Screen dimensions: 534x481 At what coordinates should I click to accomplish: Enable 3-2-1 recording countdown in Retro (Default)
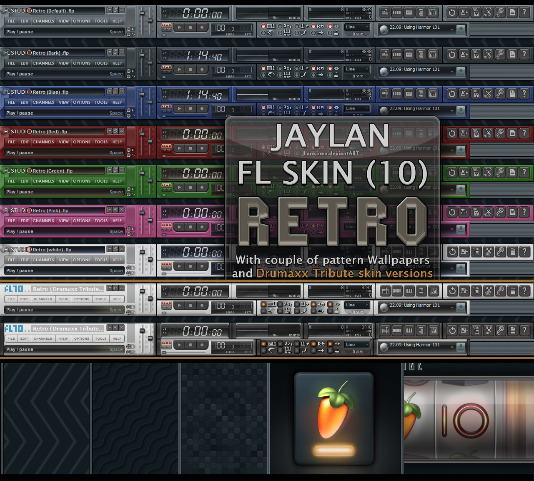point(284,26)
